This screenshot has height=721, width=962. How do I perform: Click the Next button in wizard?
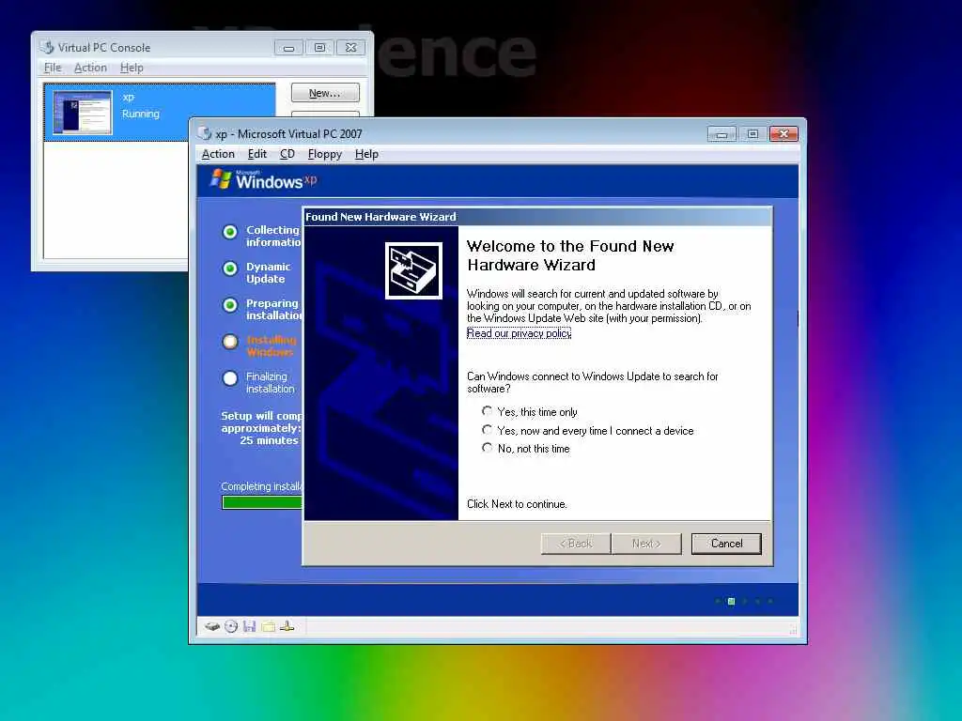pyautogui.click(x=646, y=544)
